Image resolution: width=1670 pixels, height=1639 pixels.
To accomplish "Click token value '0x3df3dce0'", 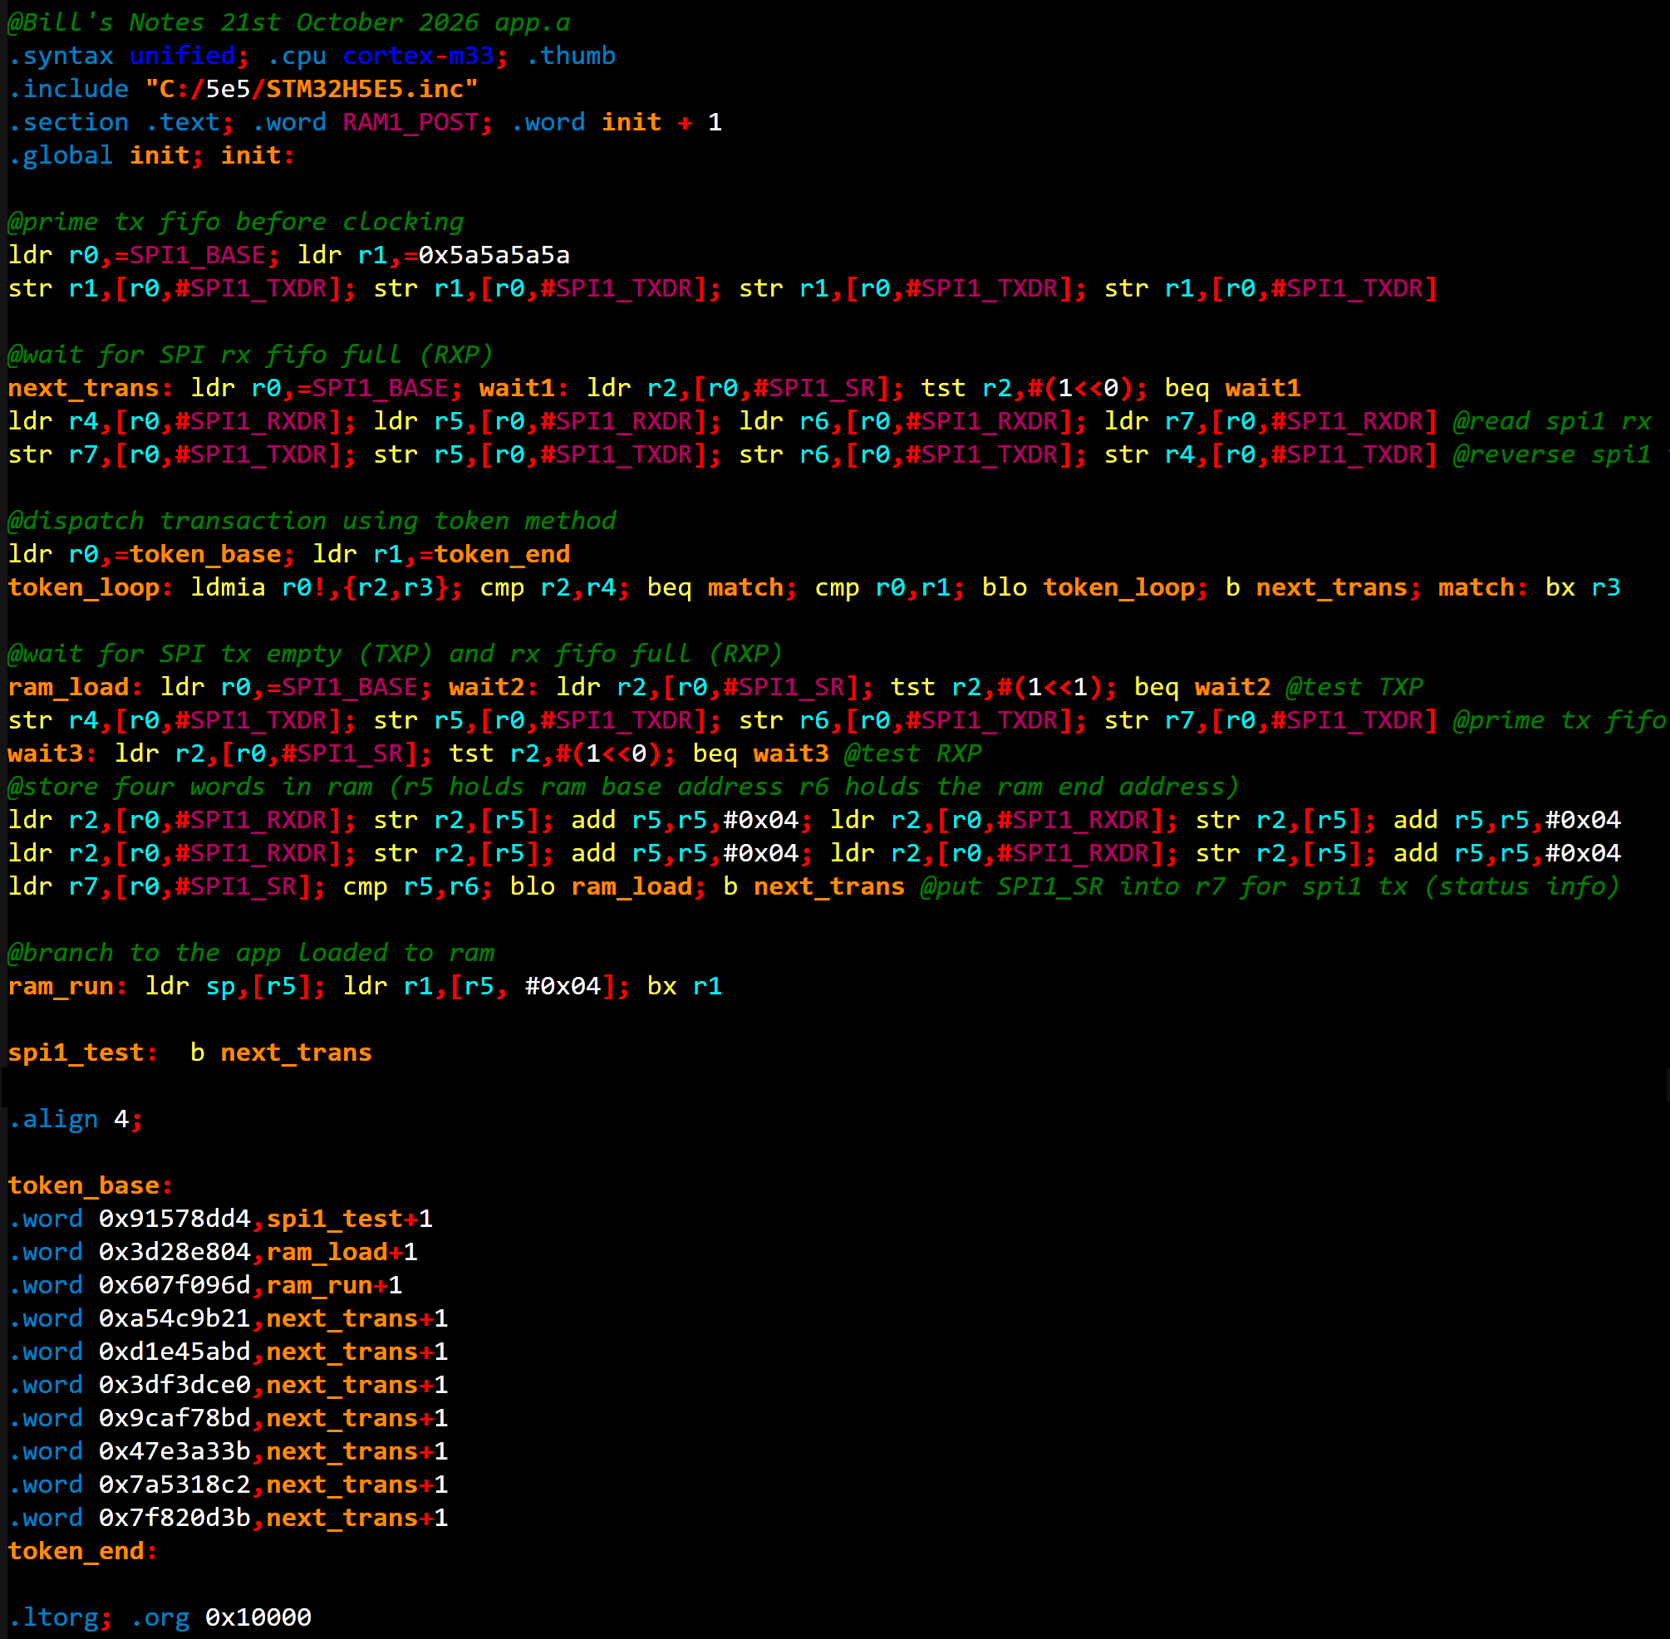I will click(174, 1385).
